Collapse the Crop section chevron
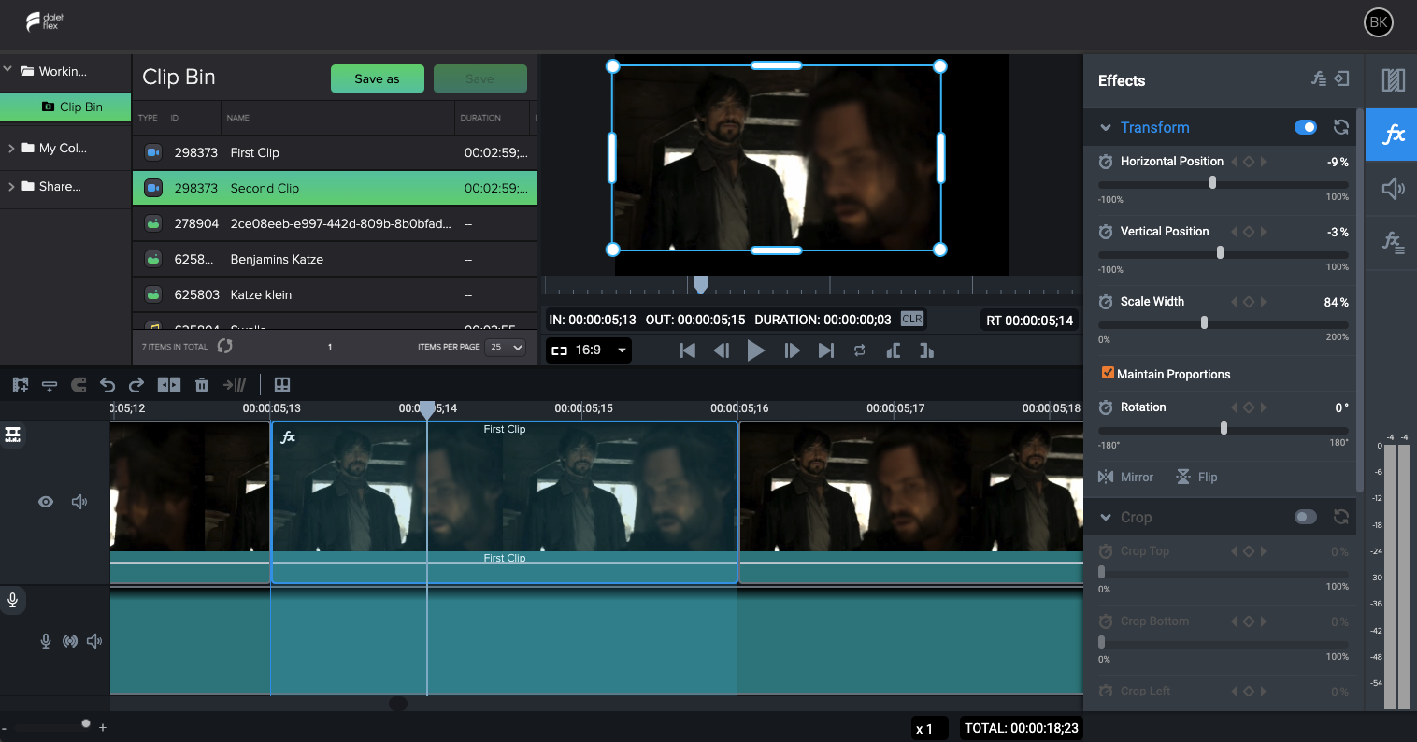The image size is (1417, 742). (1106, 518)
